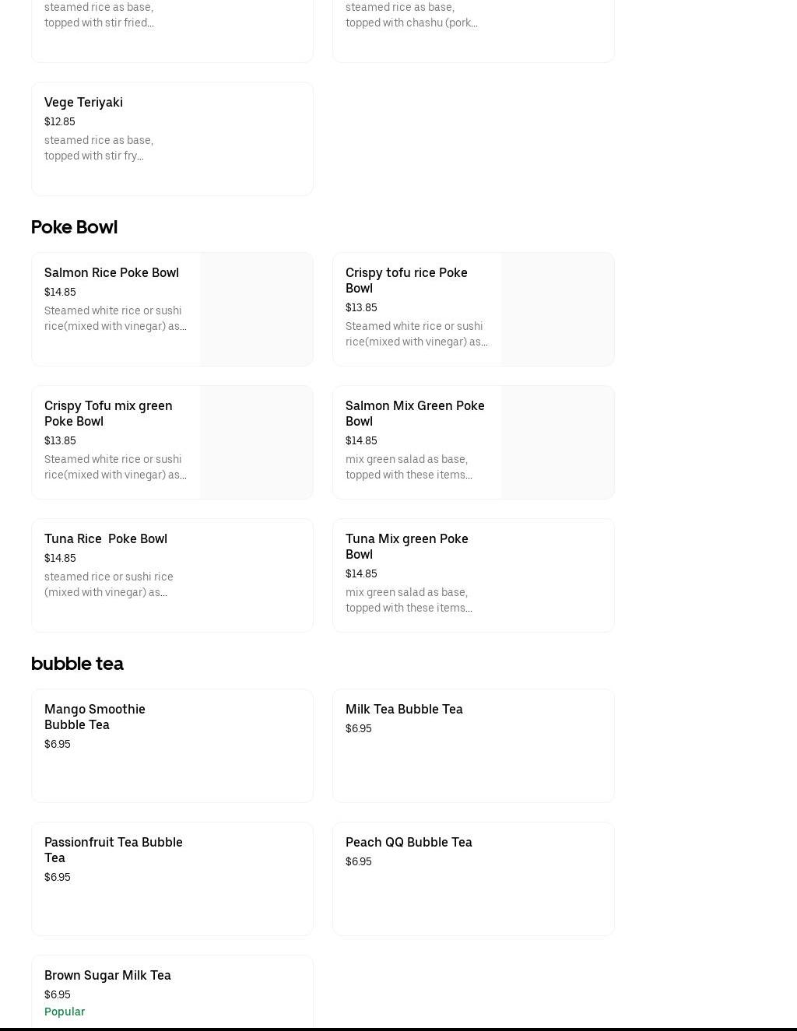The width and height of the screenshot is (797, 1031).
Task: Select the Milk Tea Bubble Tea card
Action: 473,745
